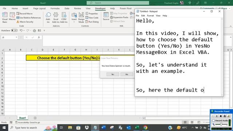
Task: Open Notepad's Format menu
Action: [150, 16]
